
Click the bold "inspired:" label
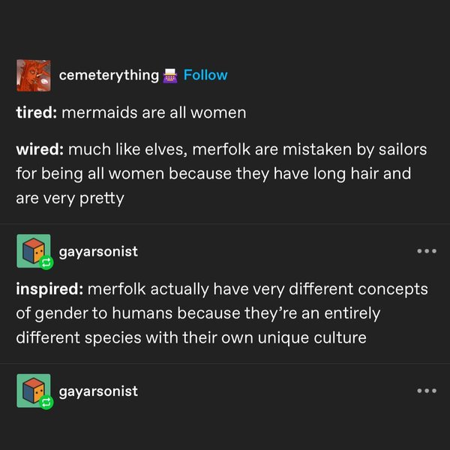51,289
